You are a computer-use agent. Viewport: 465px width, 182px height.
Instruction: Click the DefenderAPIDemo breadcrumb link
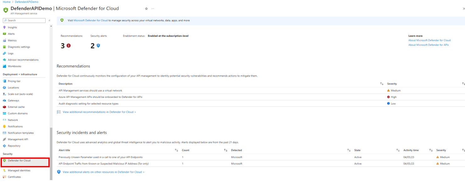26,2
